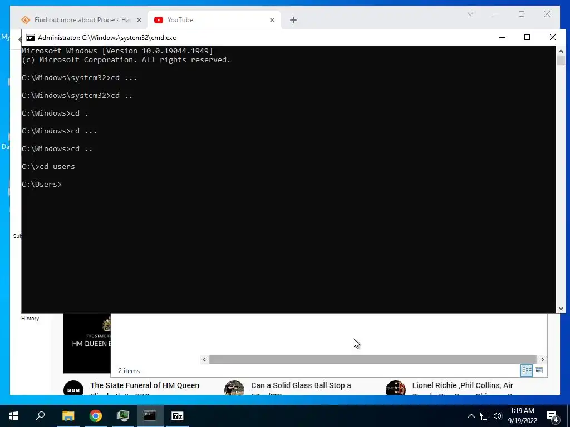Open network status tray icon

click(x=485, y=416)
